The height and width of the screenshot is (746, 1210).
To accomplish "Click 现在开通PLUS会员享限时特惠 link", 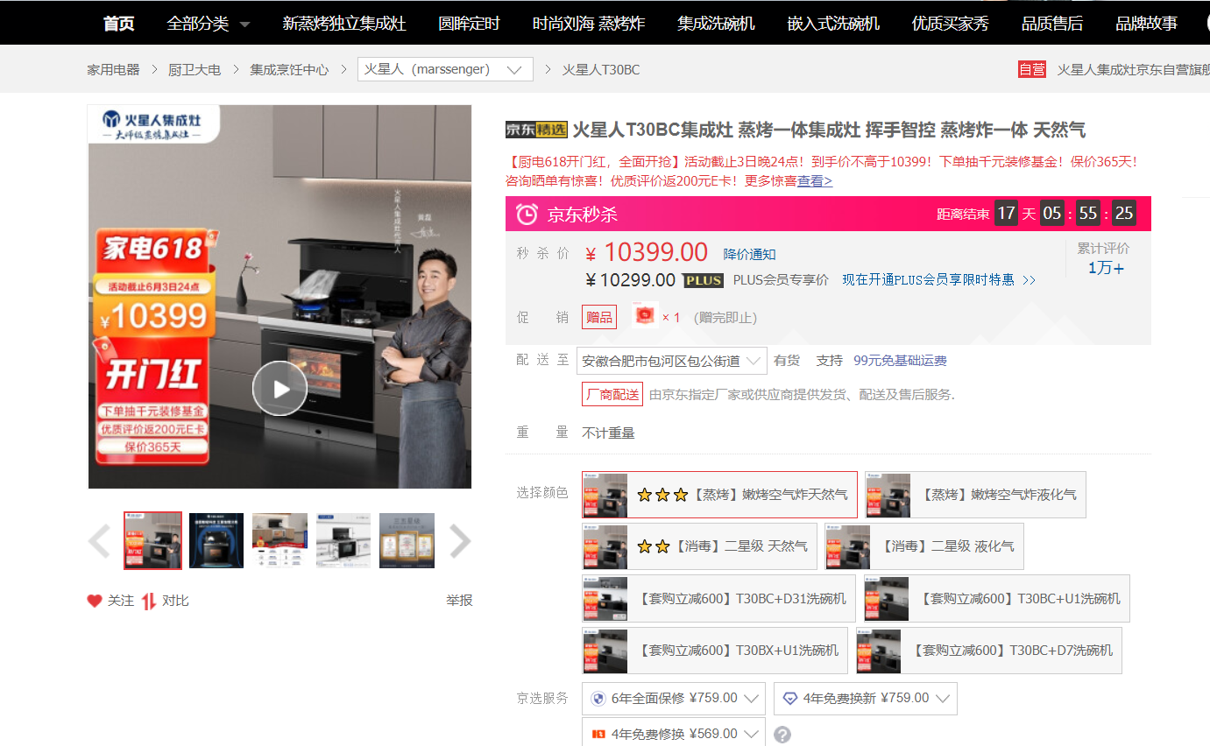I will click(929, 280).
